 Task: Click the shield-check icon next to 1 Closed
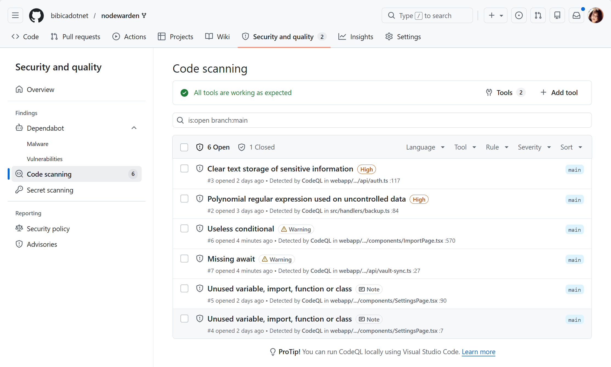(242, 147)
